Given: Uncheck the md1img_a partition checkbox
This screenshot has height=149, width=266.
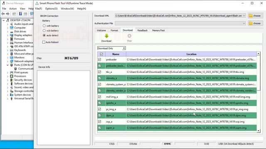Looking at the screenshot, I should [x=100, y=97].
